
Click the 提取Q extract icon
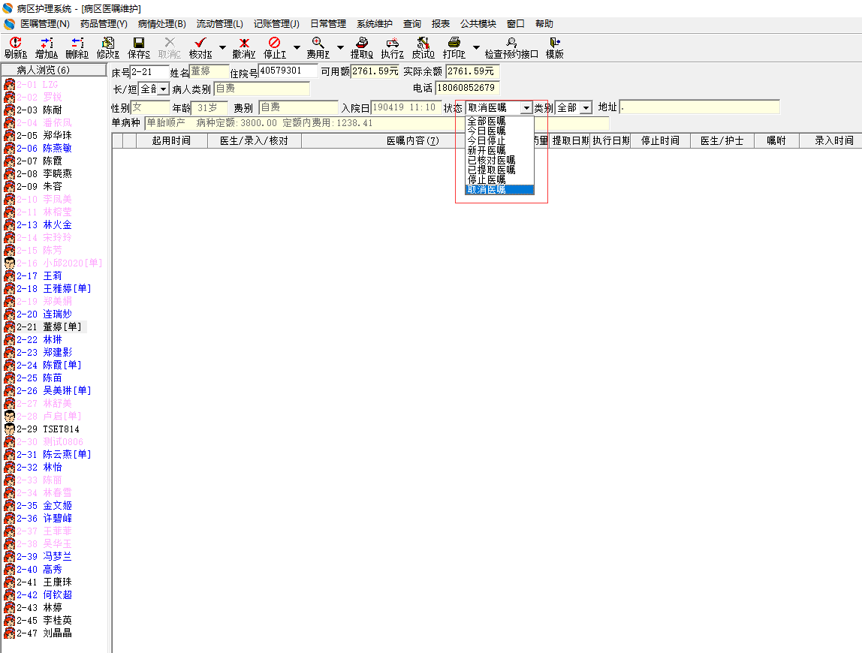tap(362, 43)
